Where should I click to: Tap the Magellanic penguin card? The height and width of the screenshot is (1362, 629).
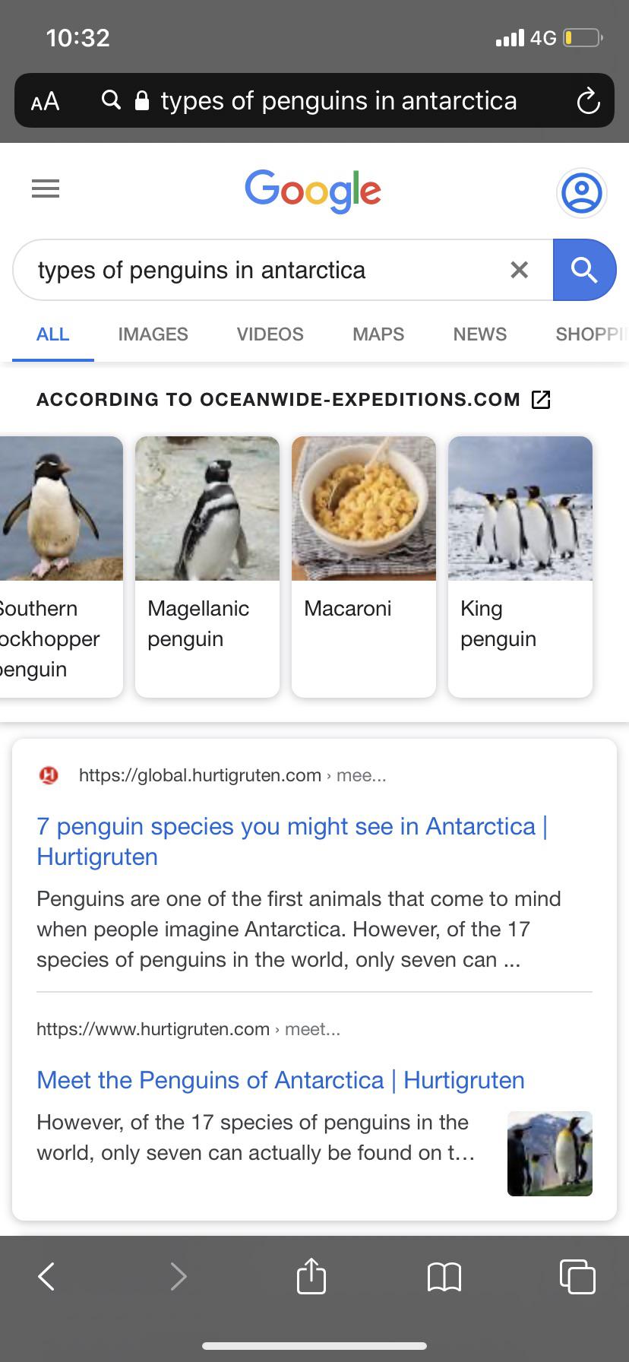coord(207,566)
